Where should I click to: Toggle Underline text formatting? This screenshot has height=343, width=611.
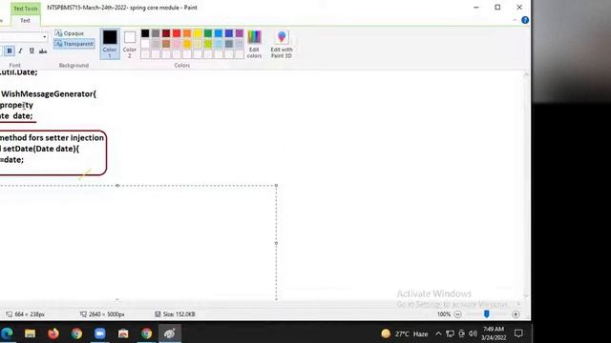click(x=32, y=50)
